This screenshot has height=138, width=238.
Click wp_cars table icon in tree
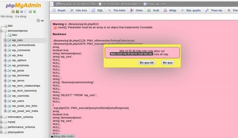click(10, 40)
